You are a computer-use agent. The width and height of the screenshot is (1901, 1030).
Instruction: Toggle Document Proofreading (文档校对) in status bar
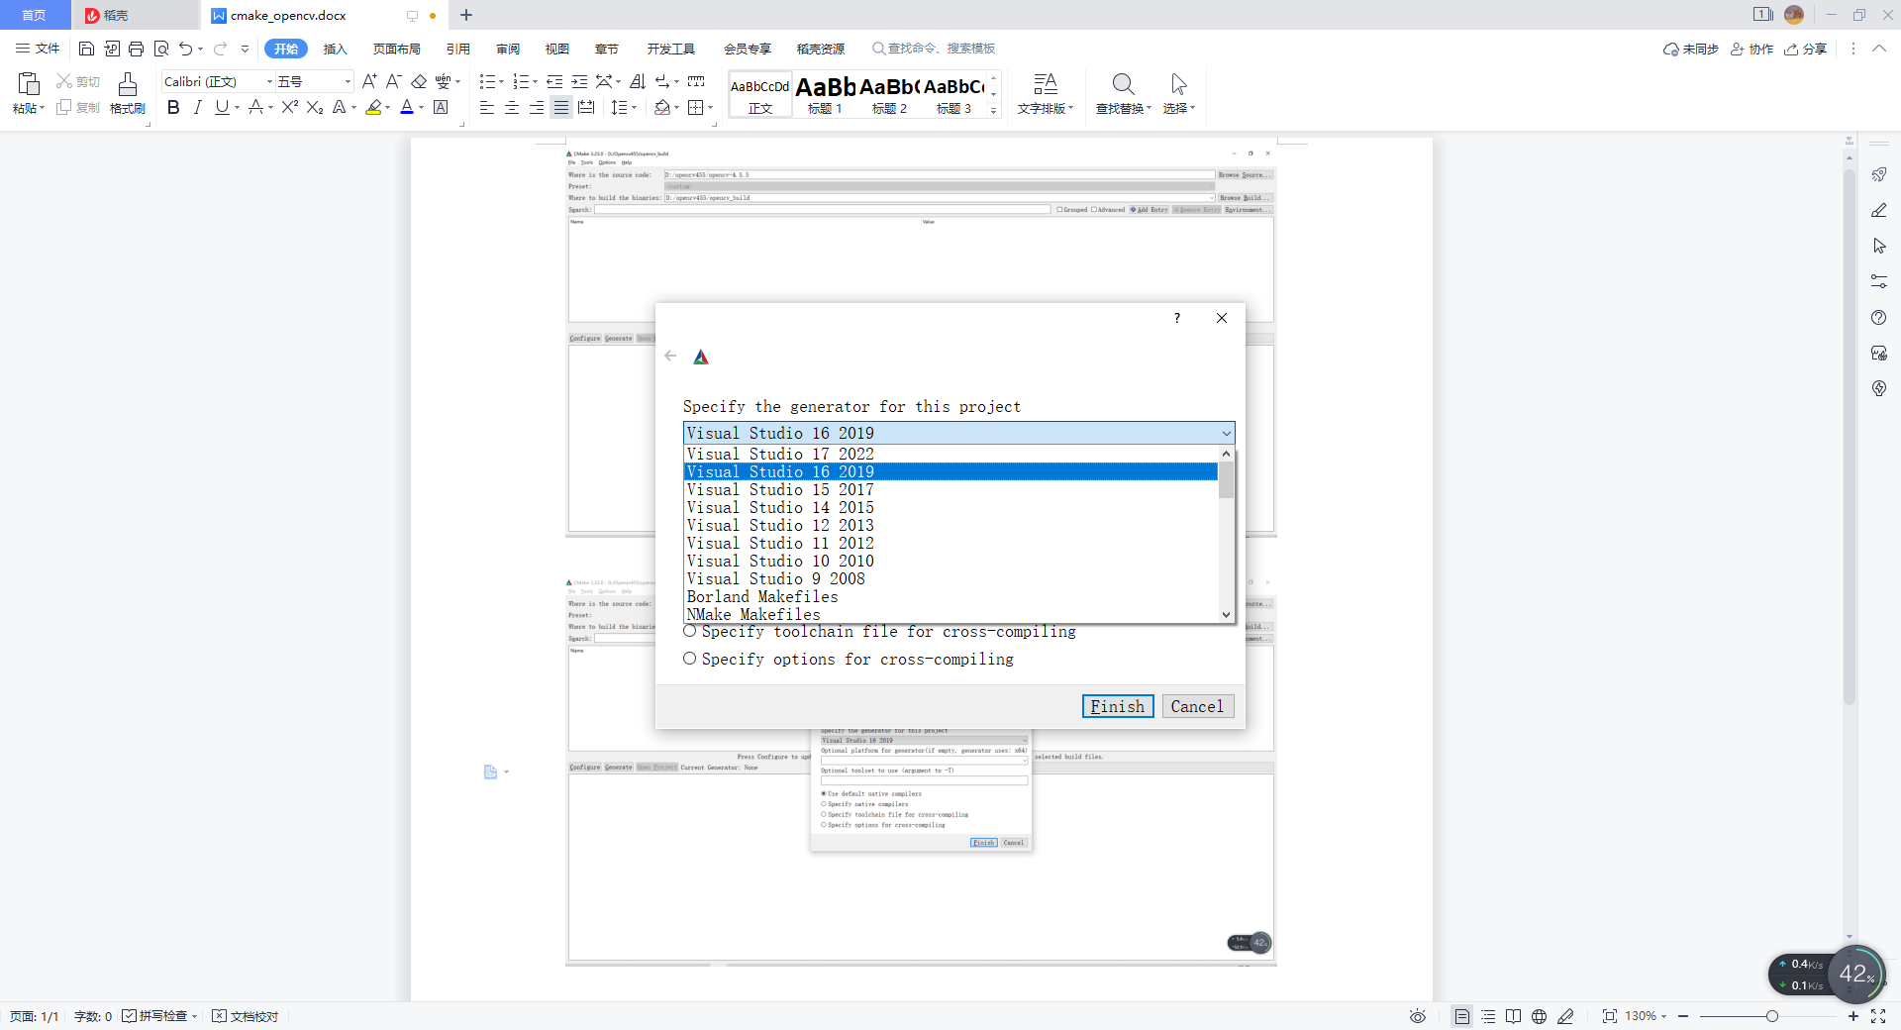[x=246, y=1016]
